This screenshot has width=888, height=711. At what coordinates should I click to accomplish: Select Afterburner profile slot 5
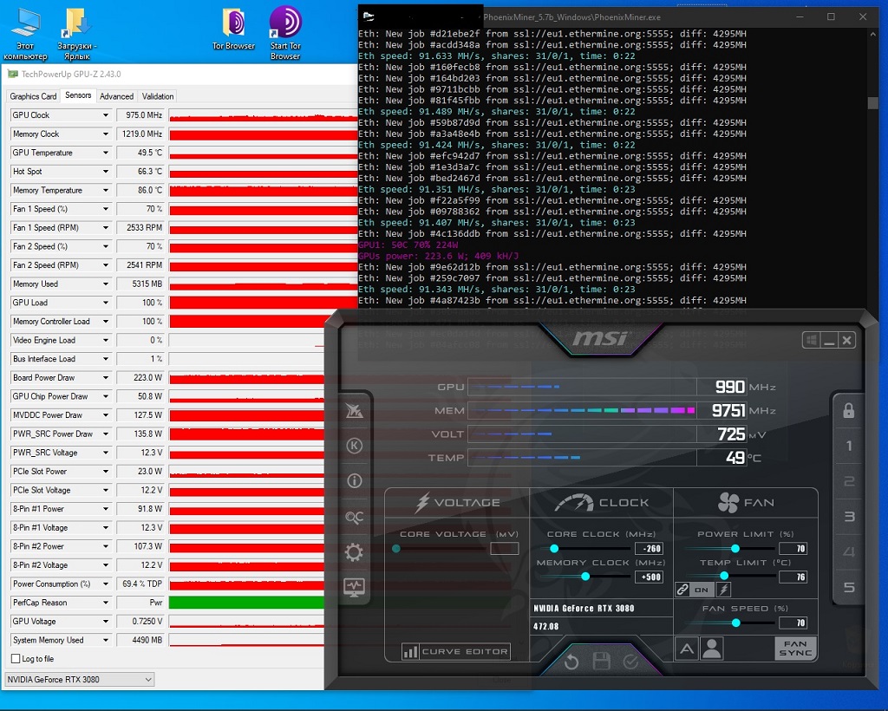point(848,587)
